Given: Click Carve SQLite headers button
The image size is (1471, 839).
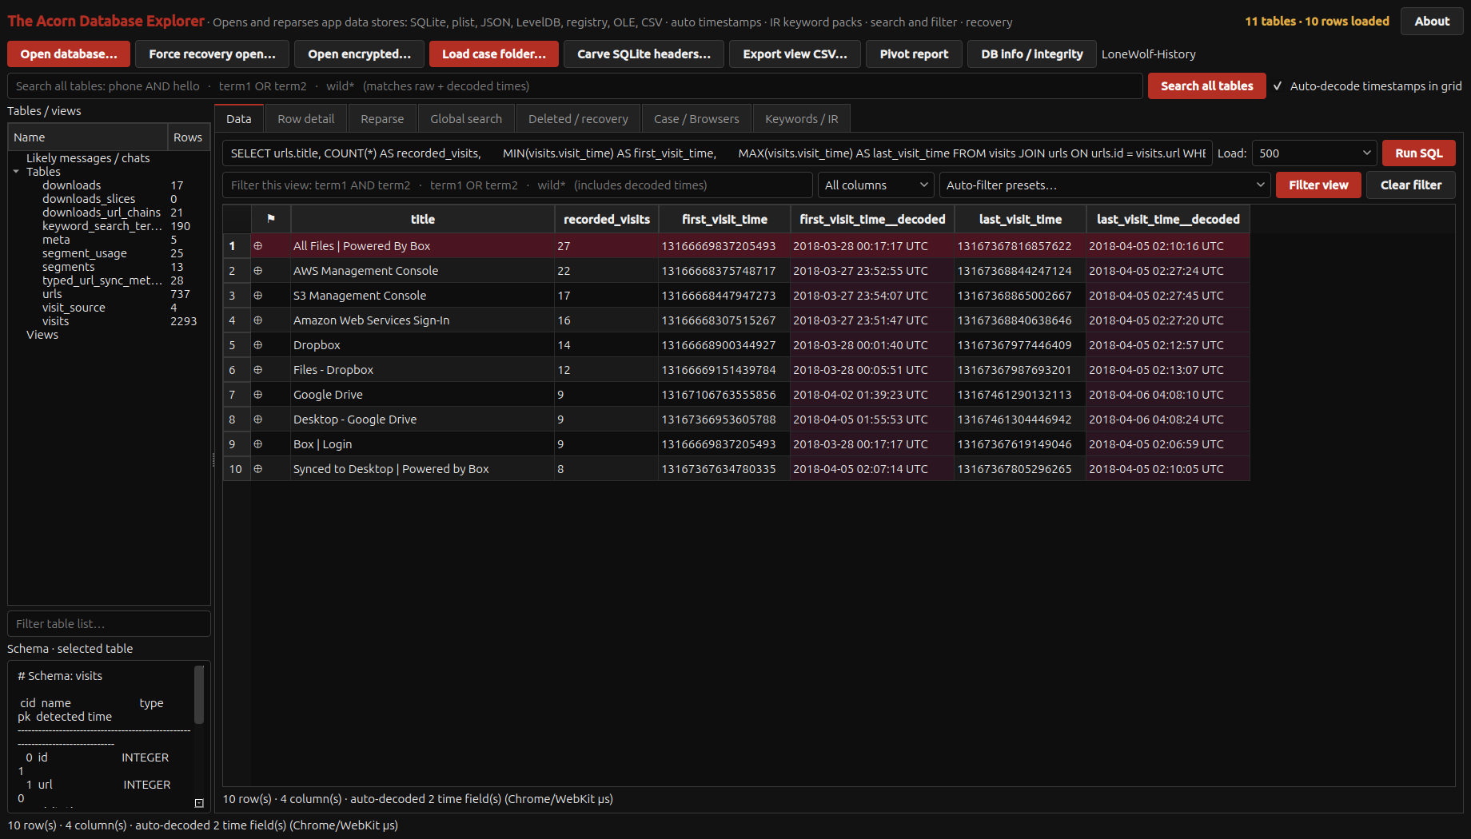Looking at the screenshot, I should click(644, 54).
